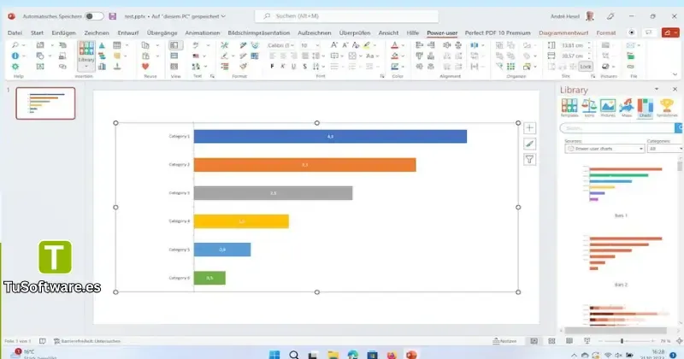
Task: Switch to the Entwurf tab
Action: coord(127,32)
